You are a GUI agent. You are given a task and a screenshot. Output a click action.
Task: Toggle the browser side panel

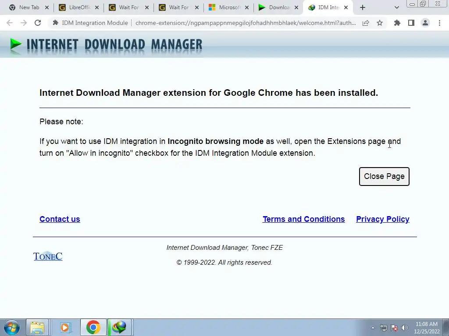click(411, 23)
